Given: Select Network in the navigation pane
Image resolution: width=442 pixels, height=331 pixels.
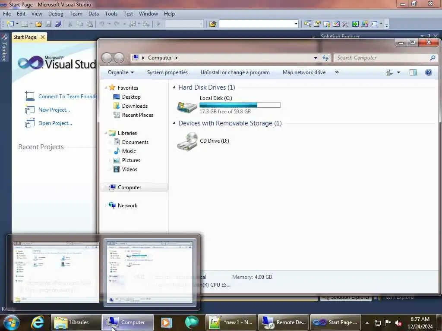Looking at the screenshot, I should coord(127,206).
